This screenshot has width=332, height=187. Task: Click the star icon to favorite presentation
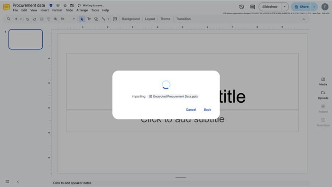(65, 5)
